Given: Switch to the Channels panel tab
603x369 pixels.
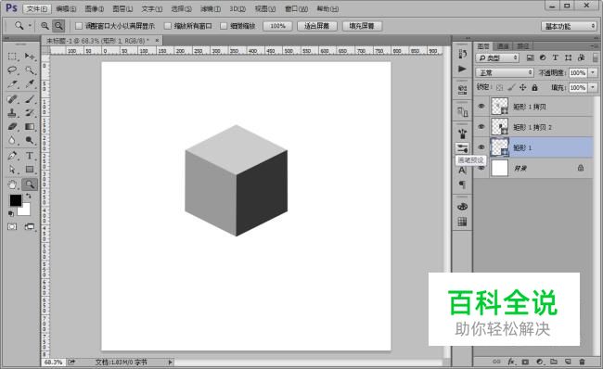Looking at the screenshot, I should tap(503, 46).
